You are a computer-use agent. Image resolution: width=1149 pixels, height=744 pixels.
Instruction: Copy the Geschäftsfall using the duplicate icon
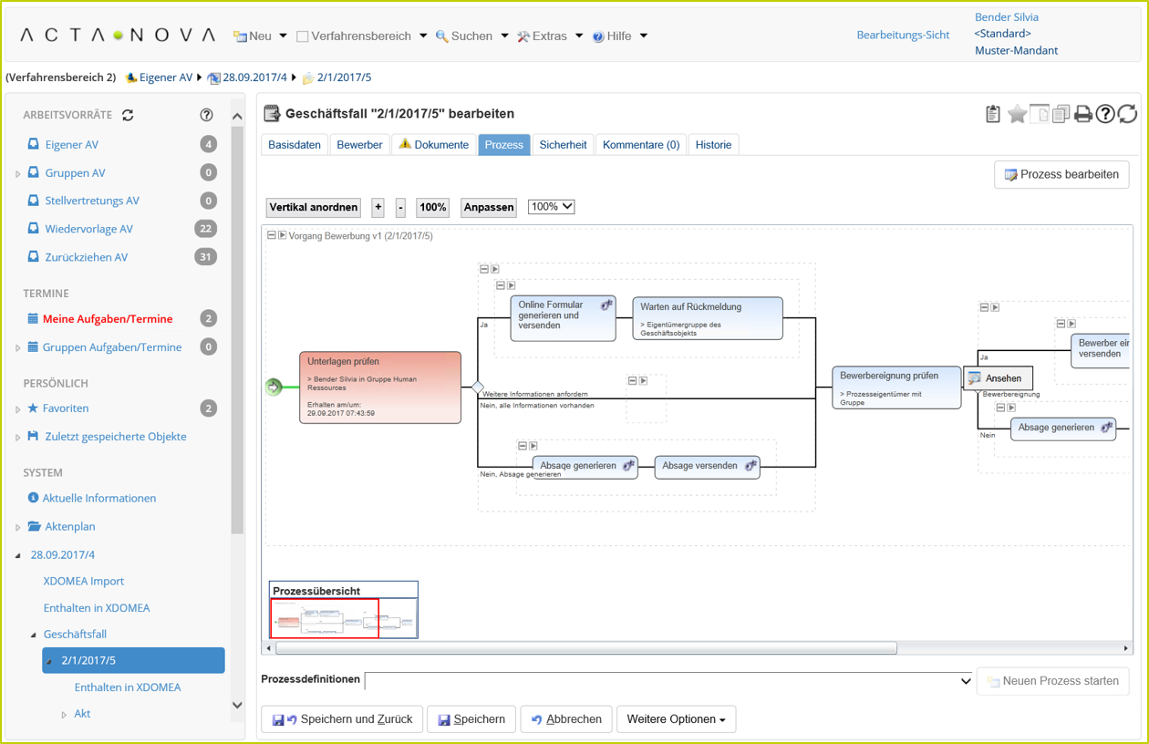(x=1061, y=115)
